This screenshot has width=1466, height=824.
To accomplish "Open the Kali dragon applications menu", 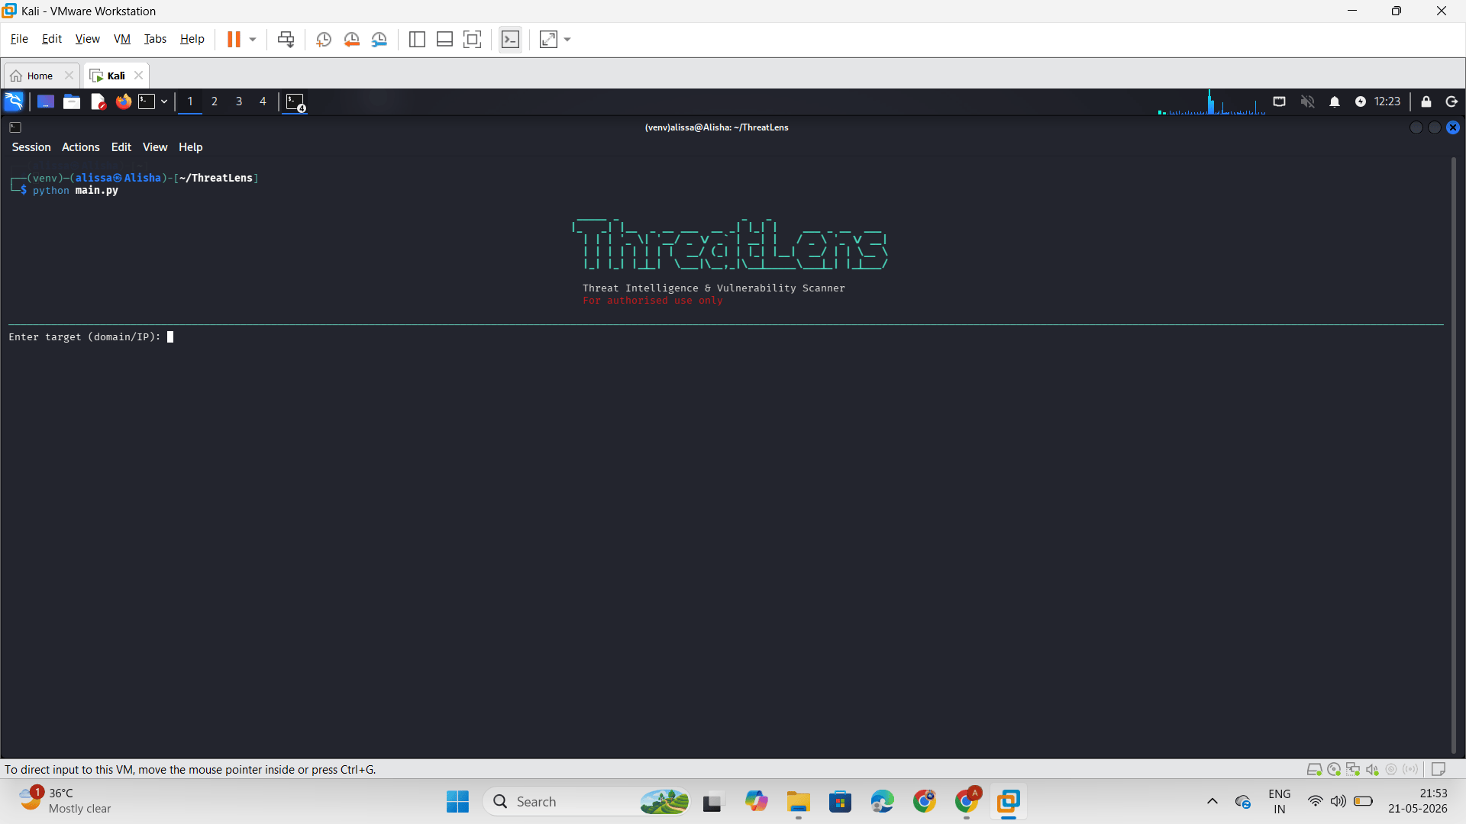I will 14,101.
